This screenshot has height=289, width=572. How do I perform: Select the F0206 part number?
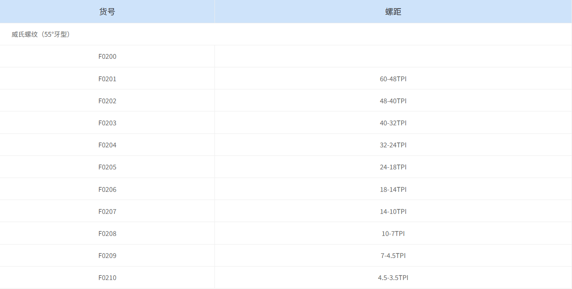(107, 189)
